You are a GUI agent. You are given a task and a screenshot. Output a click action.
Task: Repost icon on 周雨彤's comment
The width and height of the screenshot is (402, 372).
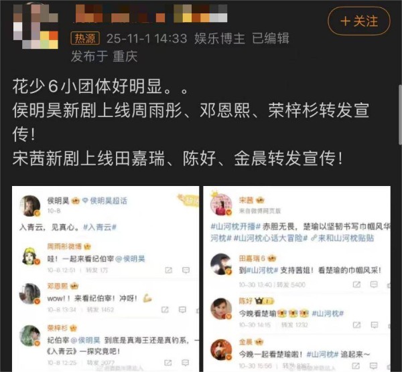[x=168, y=270]
